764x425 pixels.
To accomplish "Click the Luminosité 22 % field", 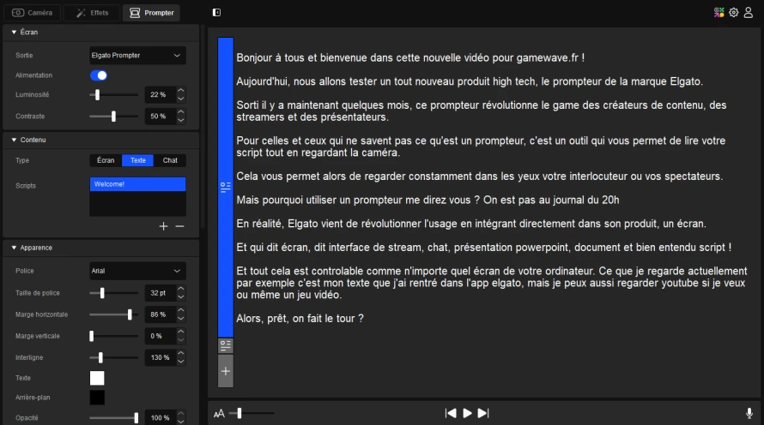I will [x=160, y=95].
